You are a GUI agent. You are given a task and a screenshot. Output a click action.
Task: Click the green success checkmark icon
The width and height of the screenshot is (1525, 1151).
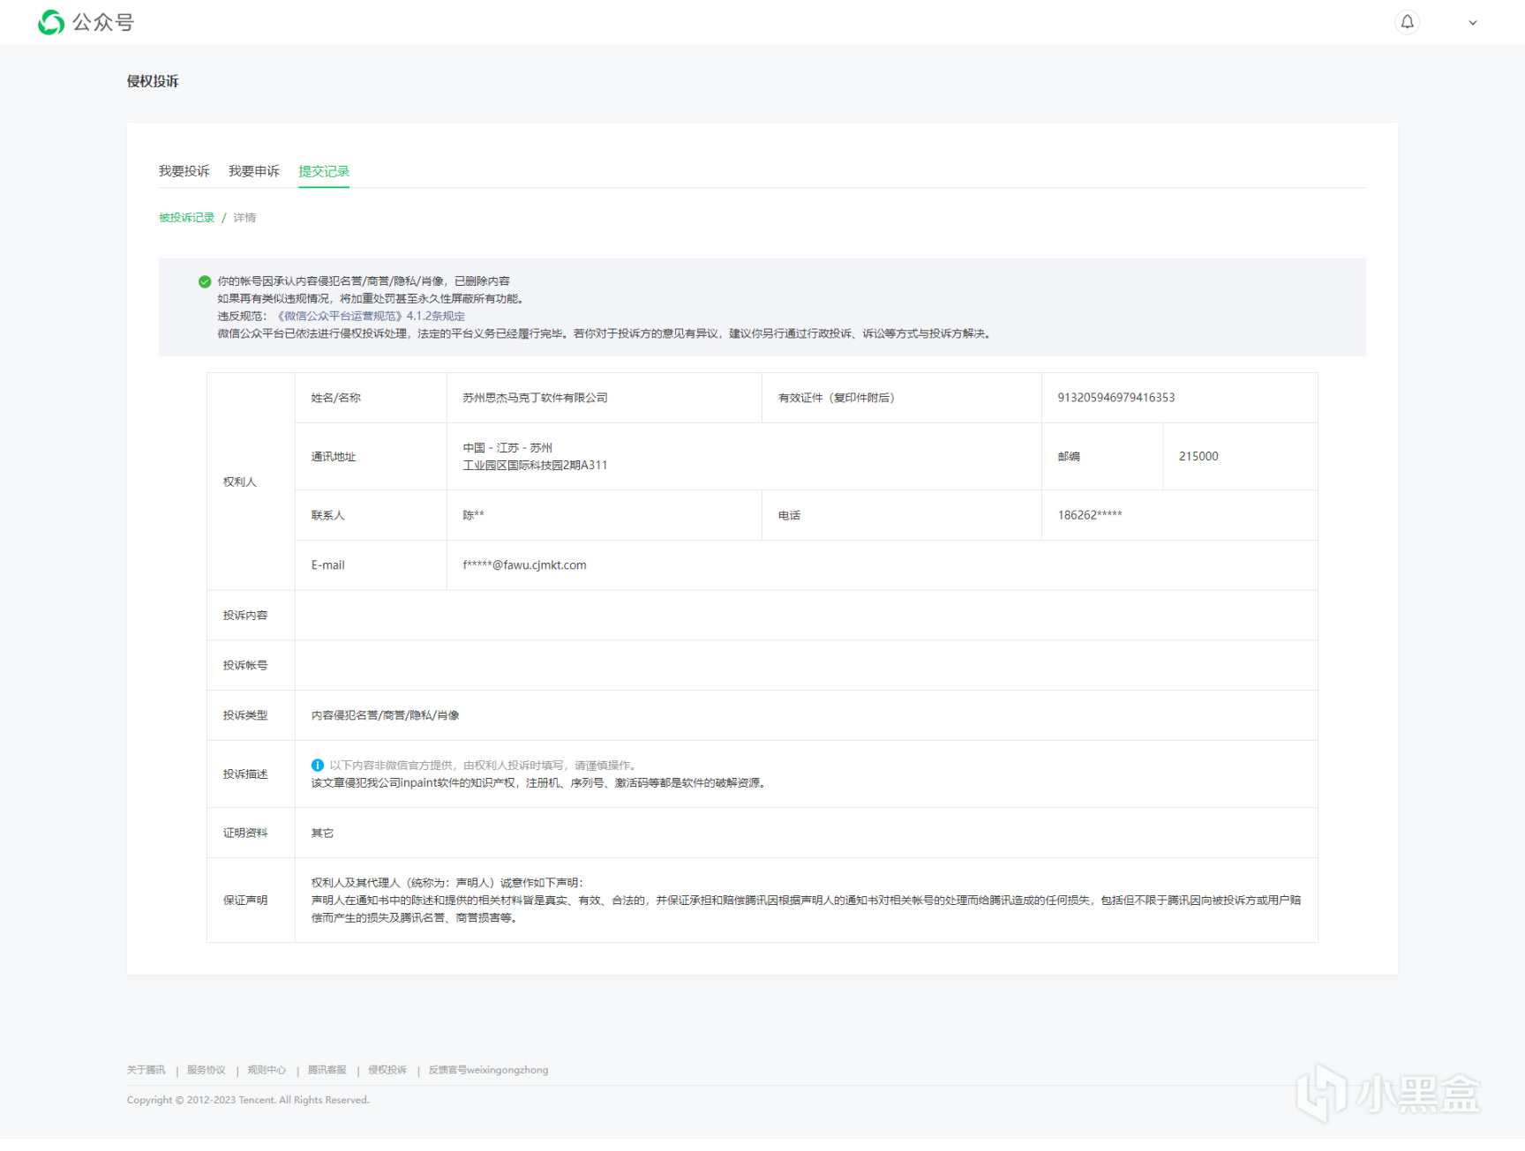pyautogui.click(x=205, y=281)
